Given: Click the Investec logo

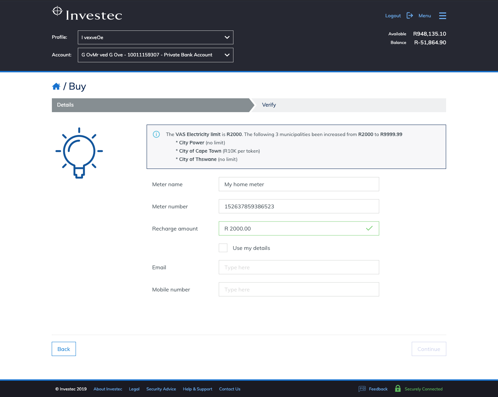Looking at the screenshot, I should (x=87, y=14).
